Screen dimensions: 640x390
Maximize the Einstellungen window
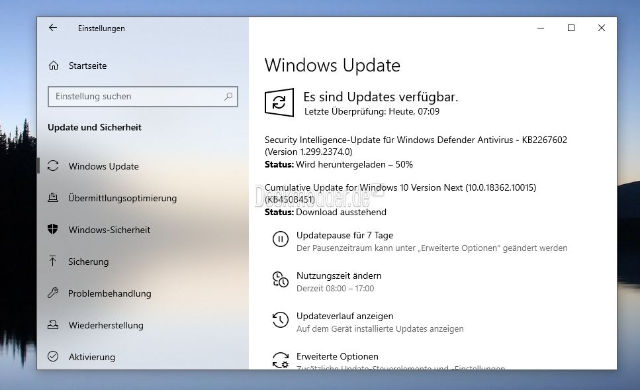(571, 28)
